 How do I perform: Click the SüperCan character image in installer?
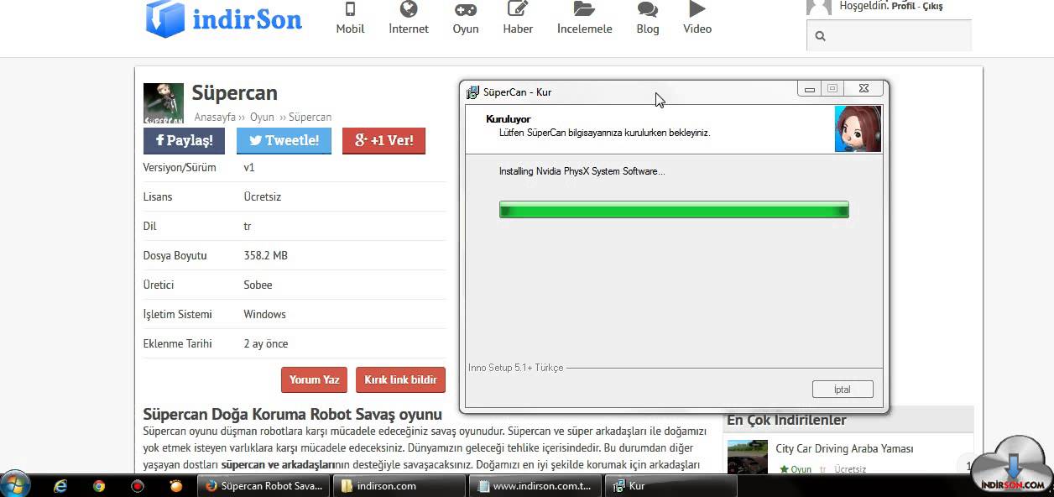[x=858, y=128]
